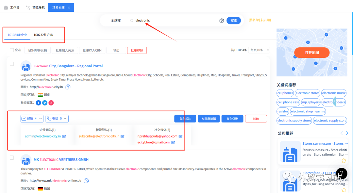Collapse the 邮箱 4 email expander

click(32, 119)
